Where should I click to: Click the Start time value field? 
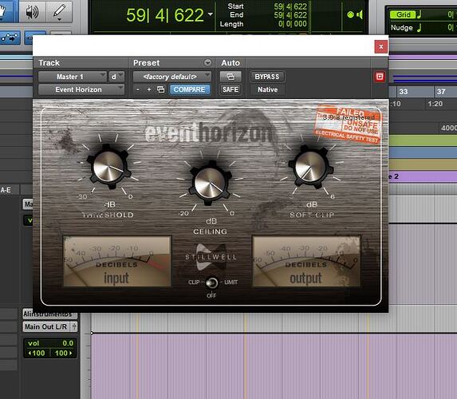(x=290, y=6)
